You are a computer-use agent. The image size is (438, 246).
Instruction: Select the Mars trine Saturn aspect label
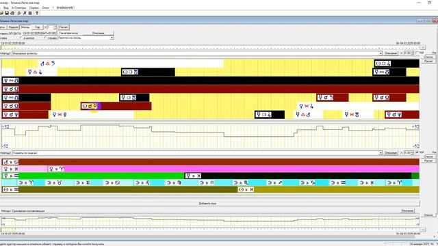47,64
